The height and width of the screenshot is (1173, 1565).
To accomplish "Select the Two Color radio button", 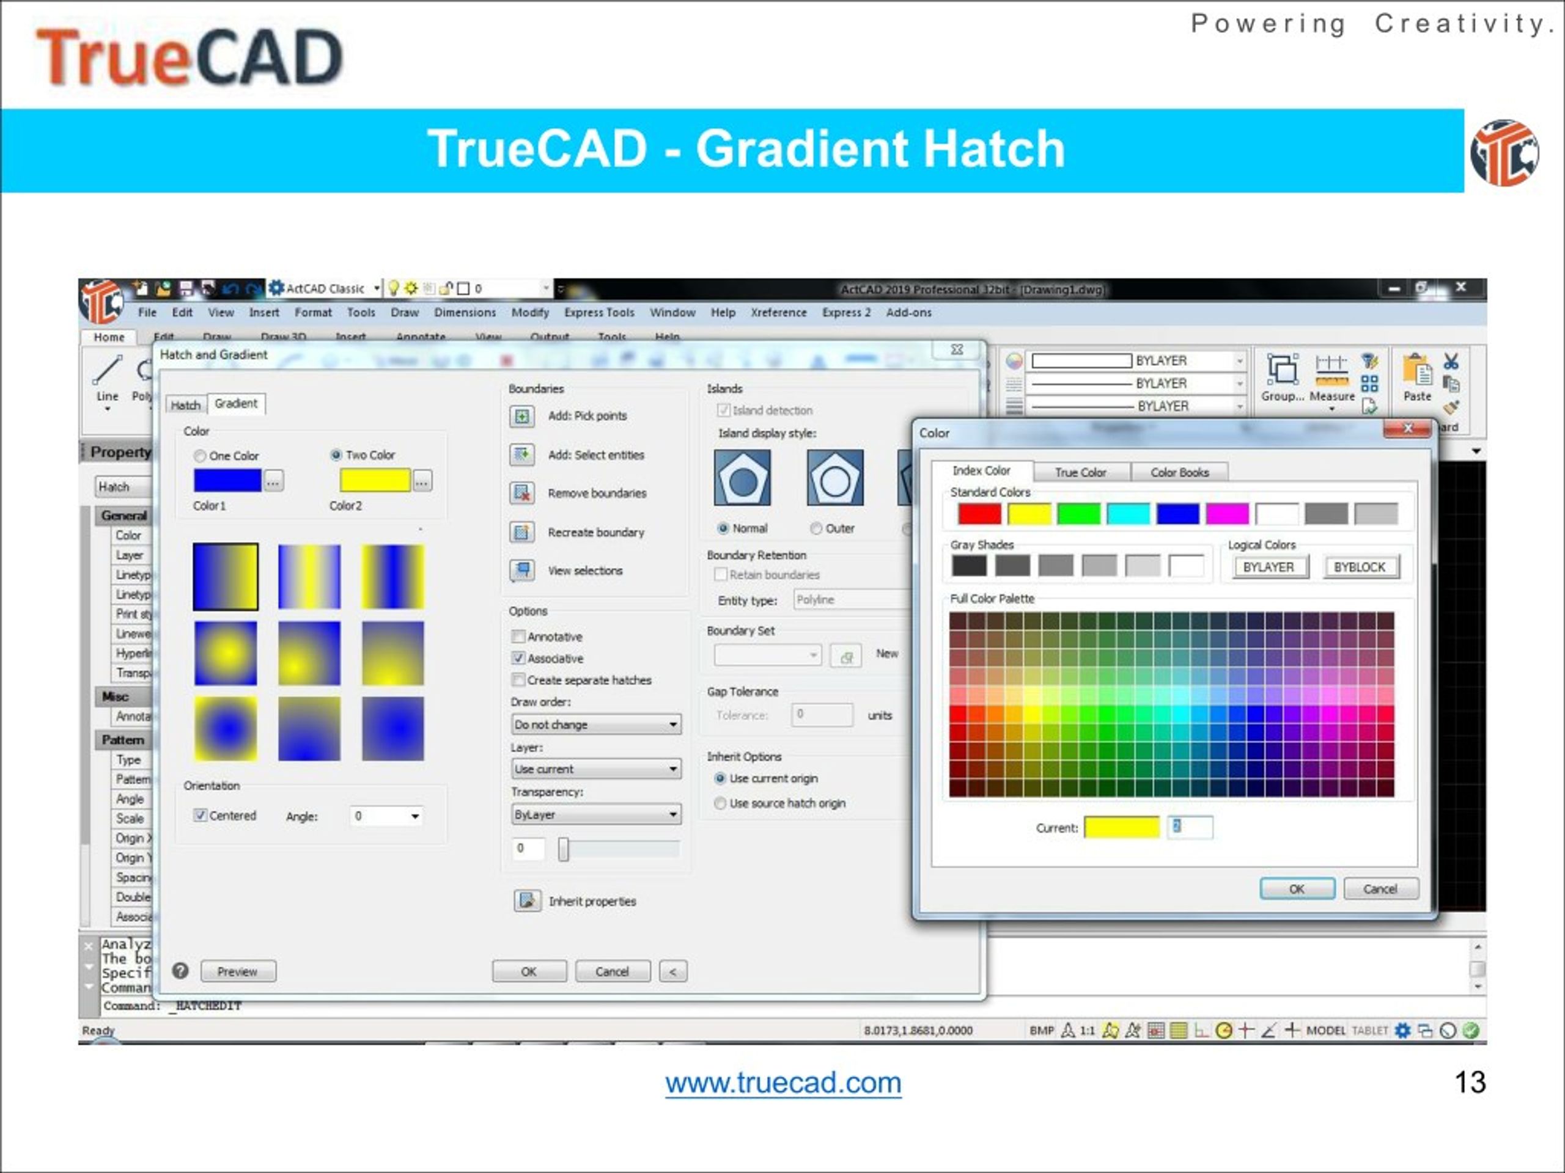I will click(336, 455).
